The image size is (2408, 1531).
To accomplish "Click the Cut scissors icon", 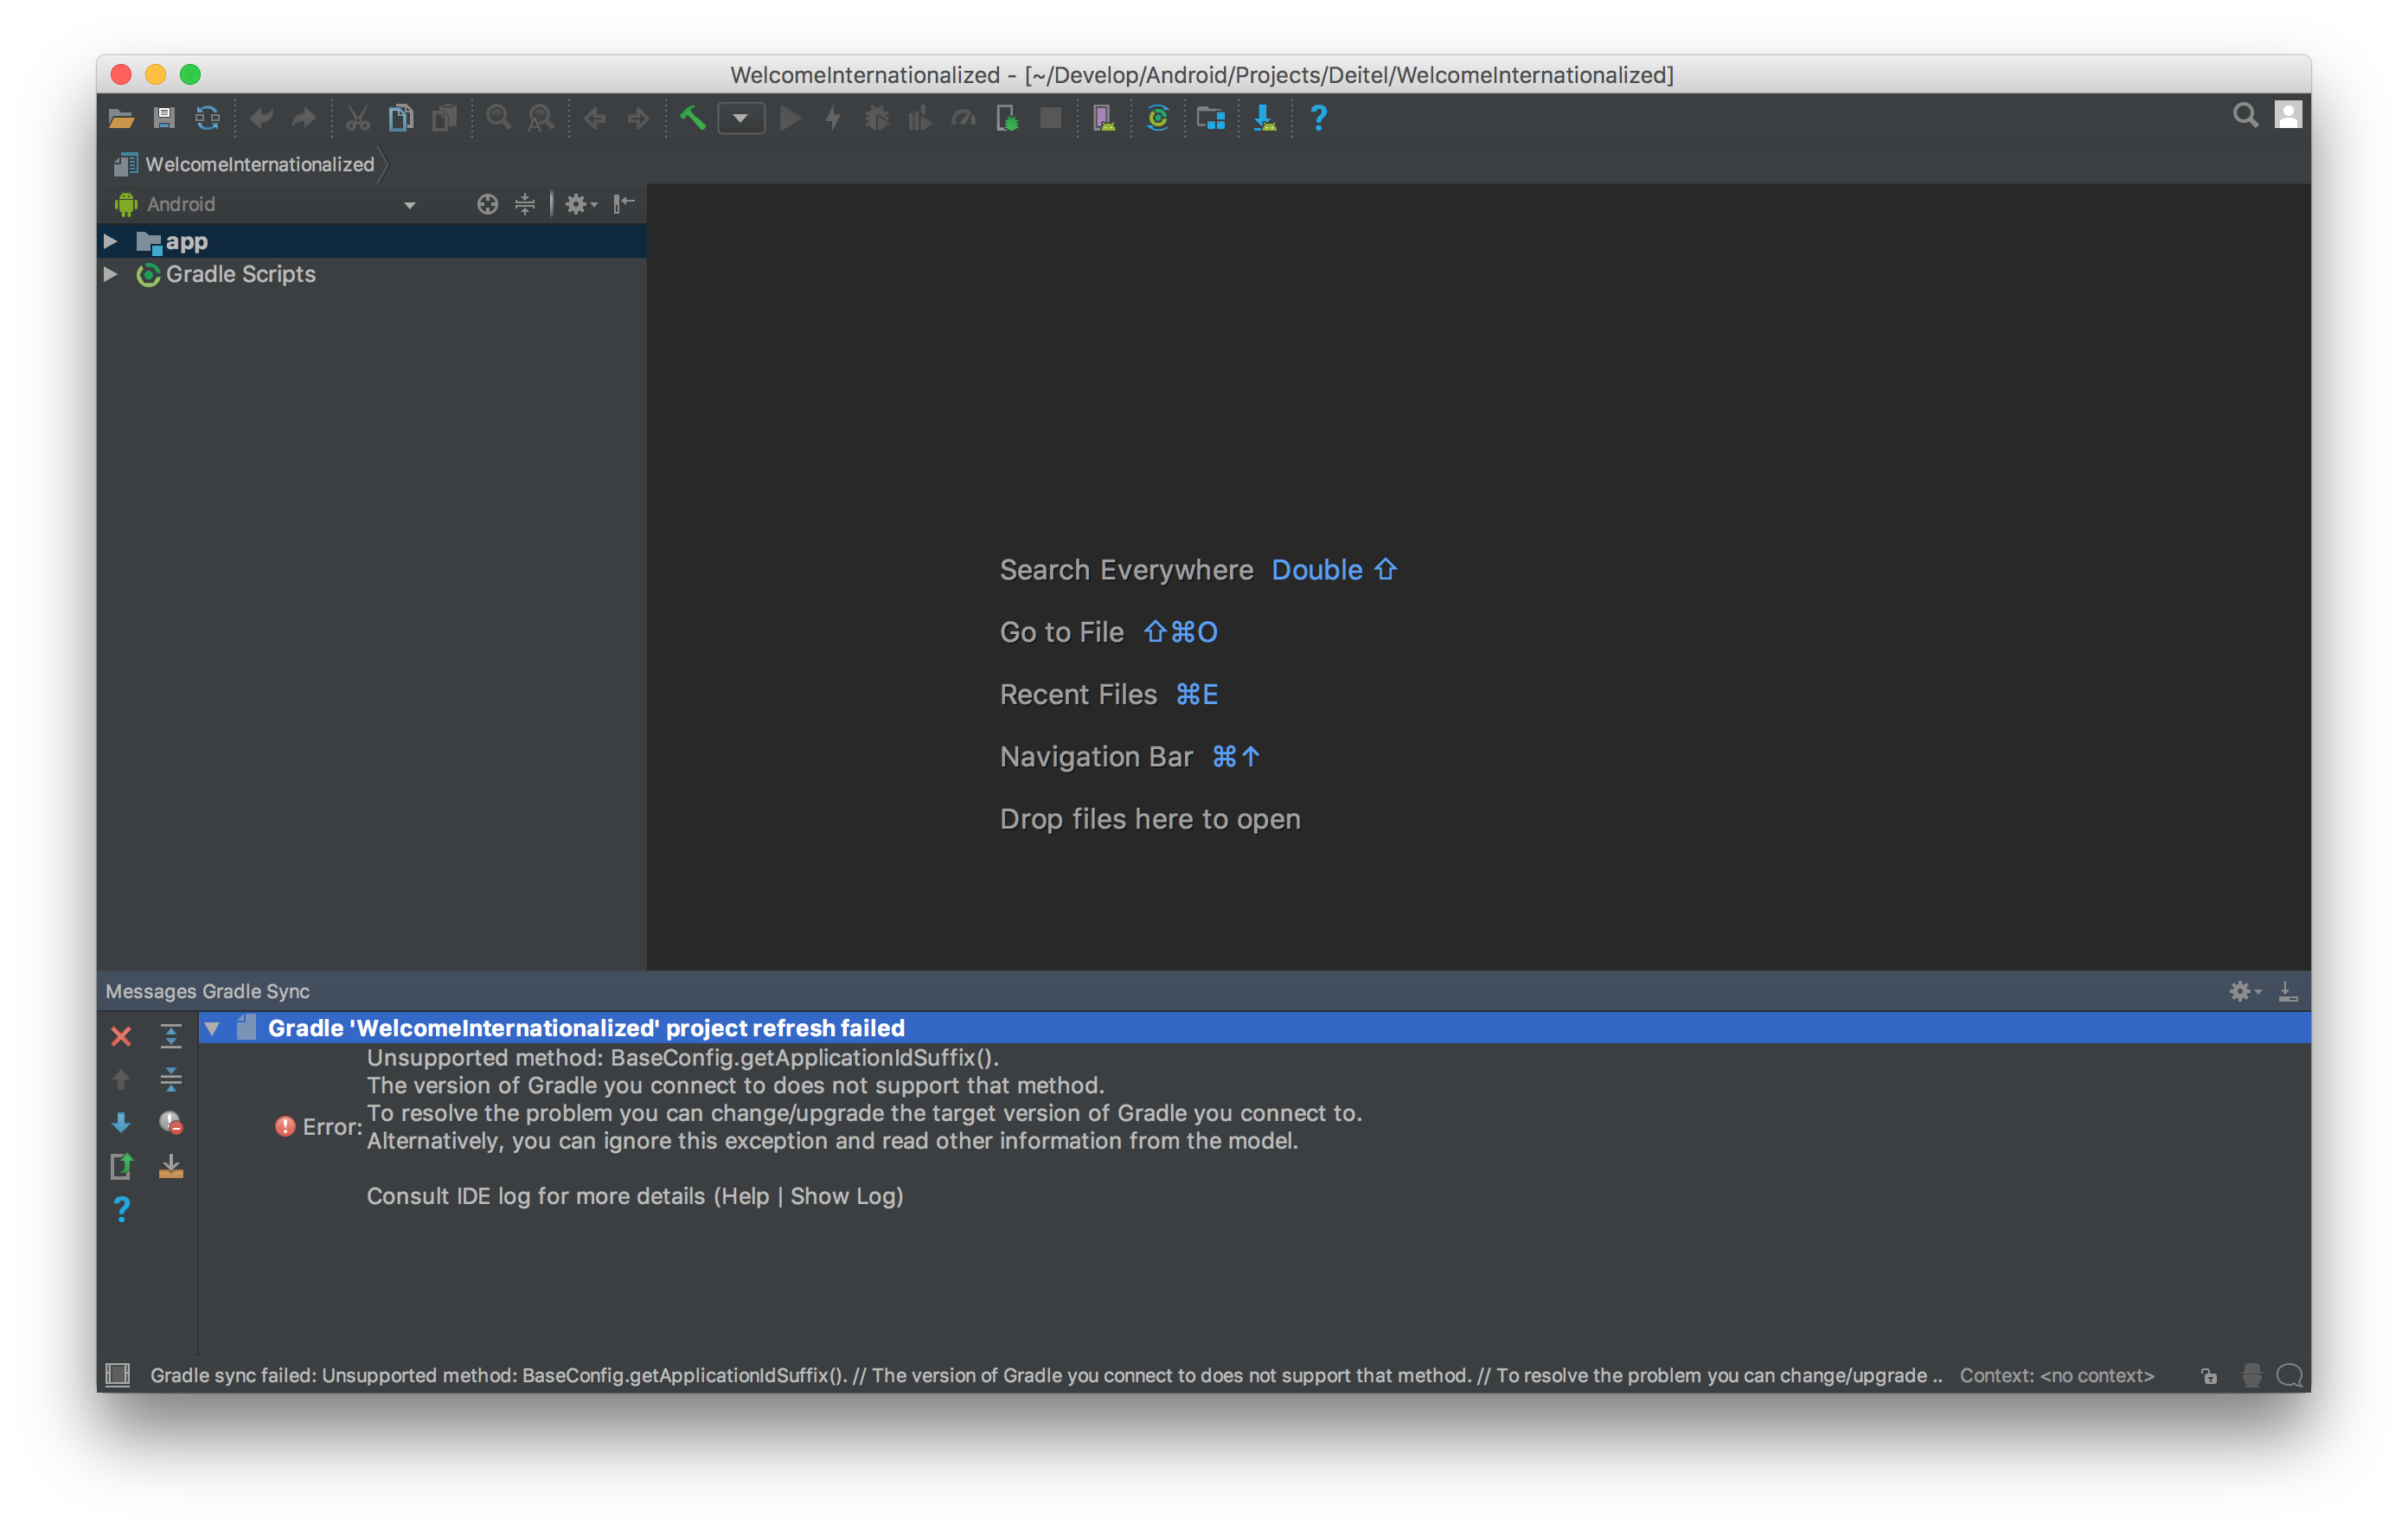I will point(357,119).
